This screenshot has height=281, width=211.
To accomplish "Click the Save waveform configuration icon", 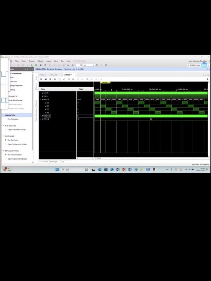I will pyautogui.click(x=45, y=79).
